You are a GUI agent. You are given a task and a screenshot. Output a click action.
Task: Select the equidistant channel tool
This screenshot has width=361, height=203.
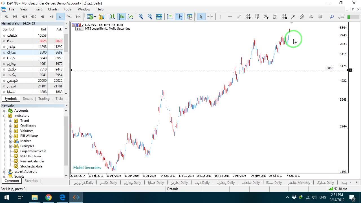(x=248, y=17)
